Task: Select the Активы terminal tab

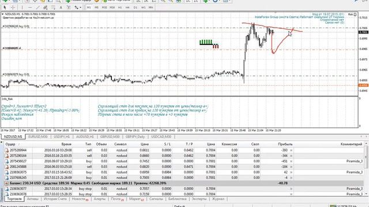Action: pyautogui.click(x=33, y=199)
